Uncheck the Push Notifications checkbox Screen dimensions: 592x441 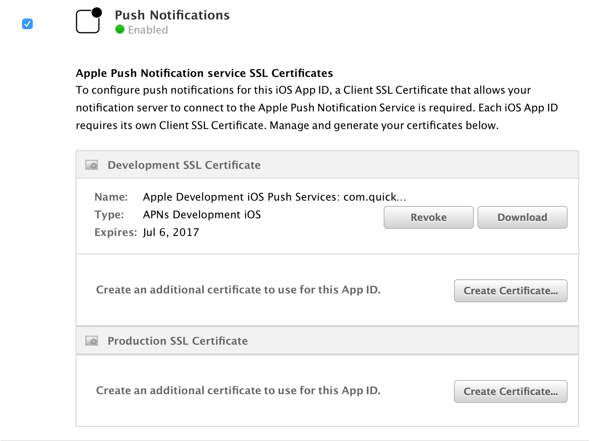coord(27,24)
